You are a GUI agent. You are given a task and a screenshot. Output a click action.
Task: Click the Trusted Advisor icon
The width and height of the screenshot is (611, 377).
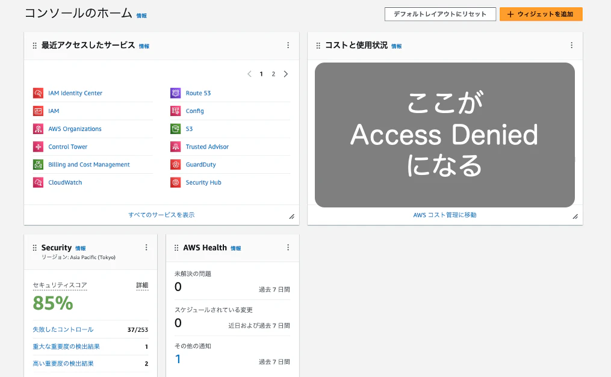click(x=176, y=147)
